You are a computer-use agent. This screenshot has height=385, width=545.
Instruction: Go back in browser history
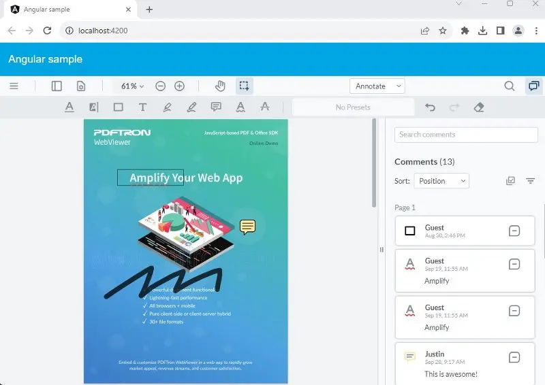pos(12,31)
